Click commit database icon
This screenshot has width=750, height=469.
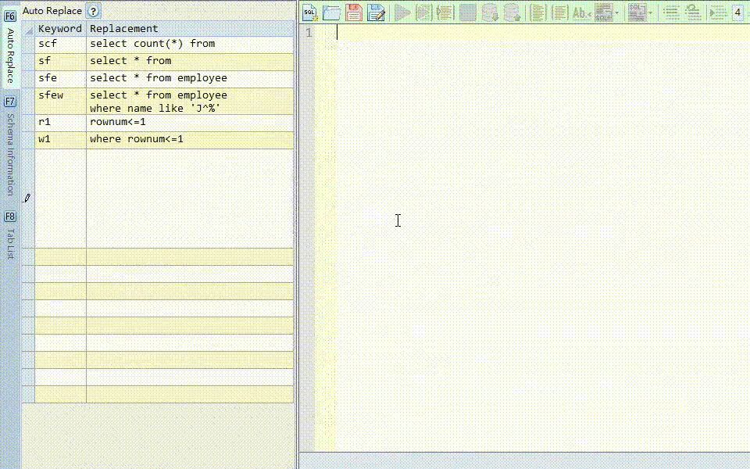pyautogui.click(x=490, y=13)
